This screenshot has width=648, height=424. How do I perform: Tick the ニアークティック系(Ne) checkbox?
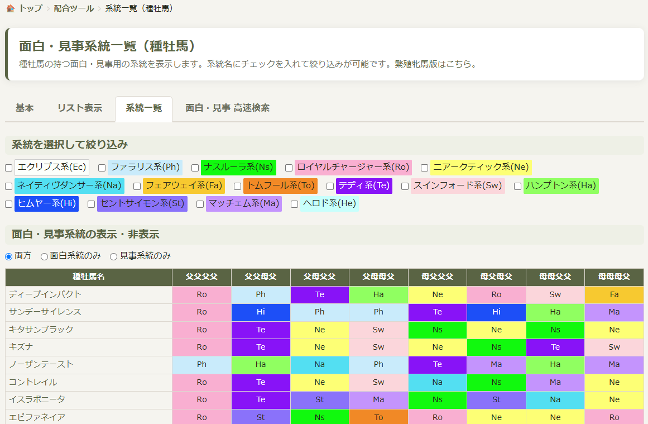point(424,168)
